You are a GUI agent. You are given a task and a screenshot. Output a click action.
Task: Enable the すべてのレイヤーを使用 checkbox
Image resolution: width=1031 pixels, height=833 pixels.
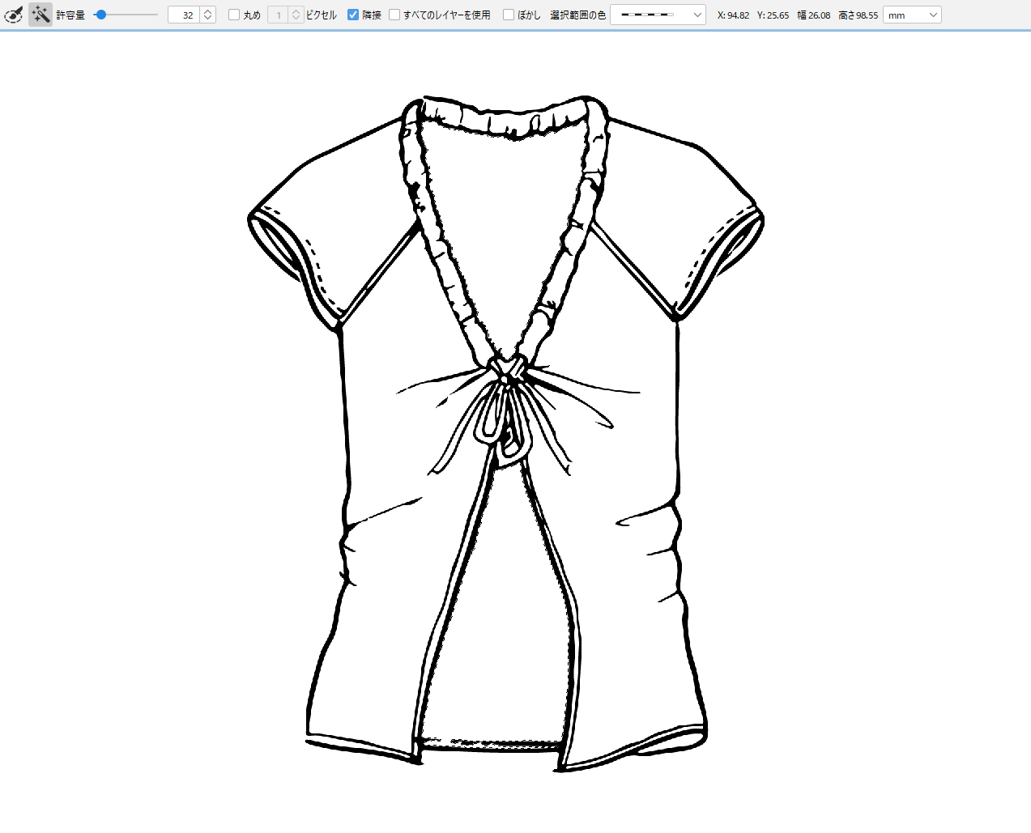pos(394,15)
